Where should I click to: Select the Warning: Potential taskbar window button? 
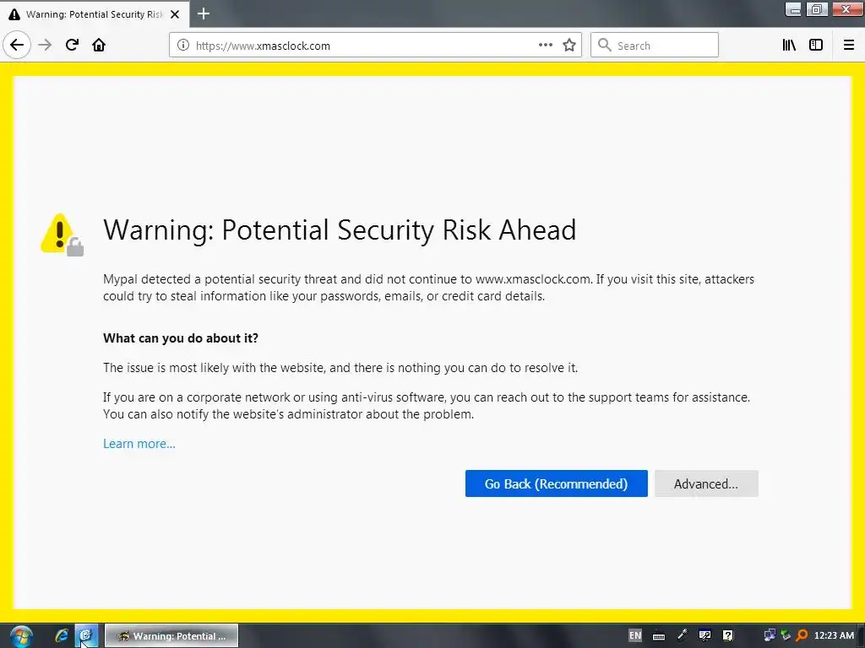(171, 636)
